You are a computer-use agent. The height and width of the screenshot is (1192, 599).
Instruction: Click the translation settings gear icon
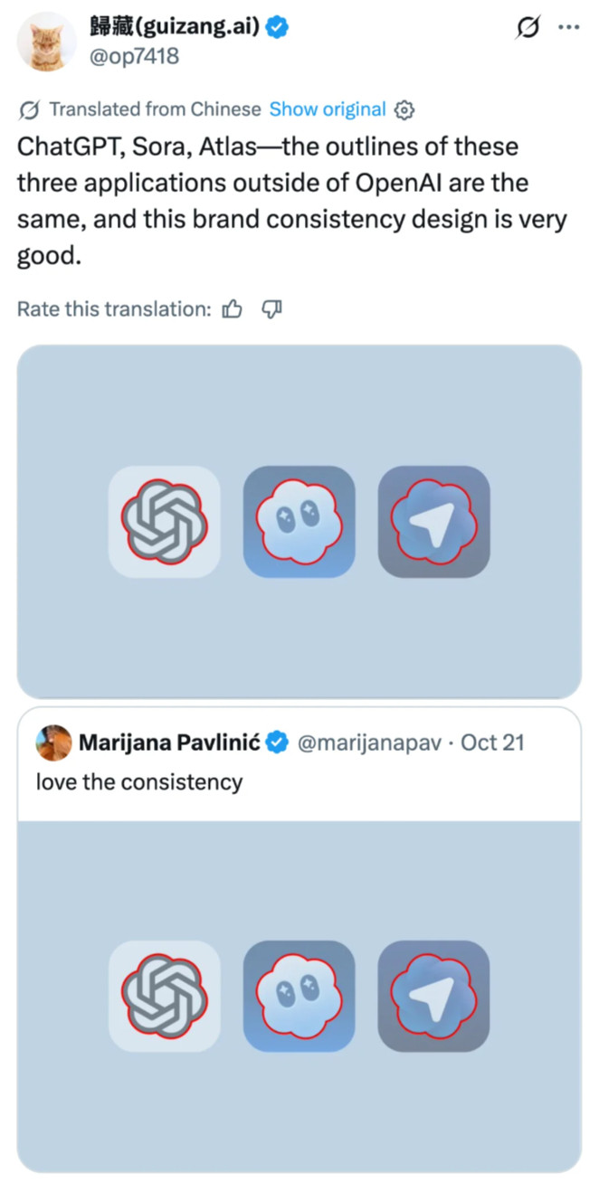pyautogui.click(x=404, y=110)
